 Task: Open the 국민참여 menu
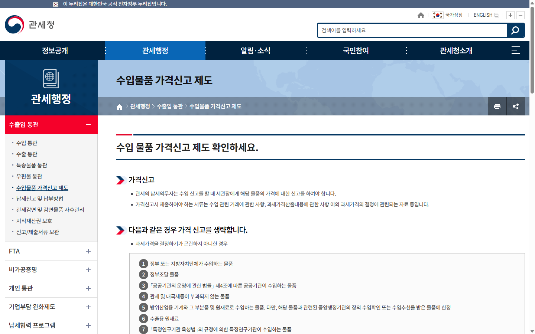(356, 50)
